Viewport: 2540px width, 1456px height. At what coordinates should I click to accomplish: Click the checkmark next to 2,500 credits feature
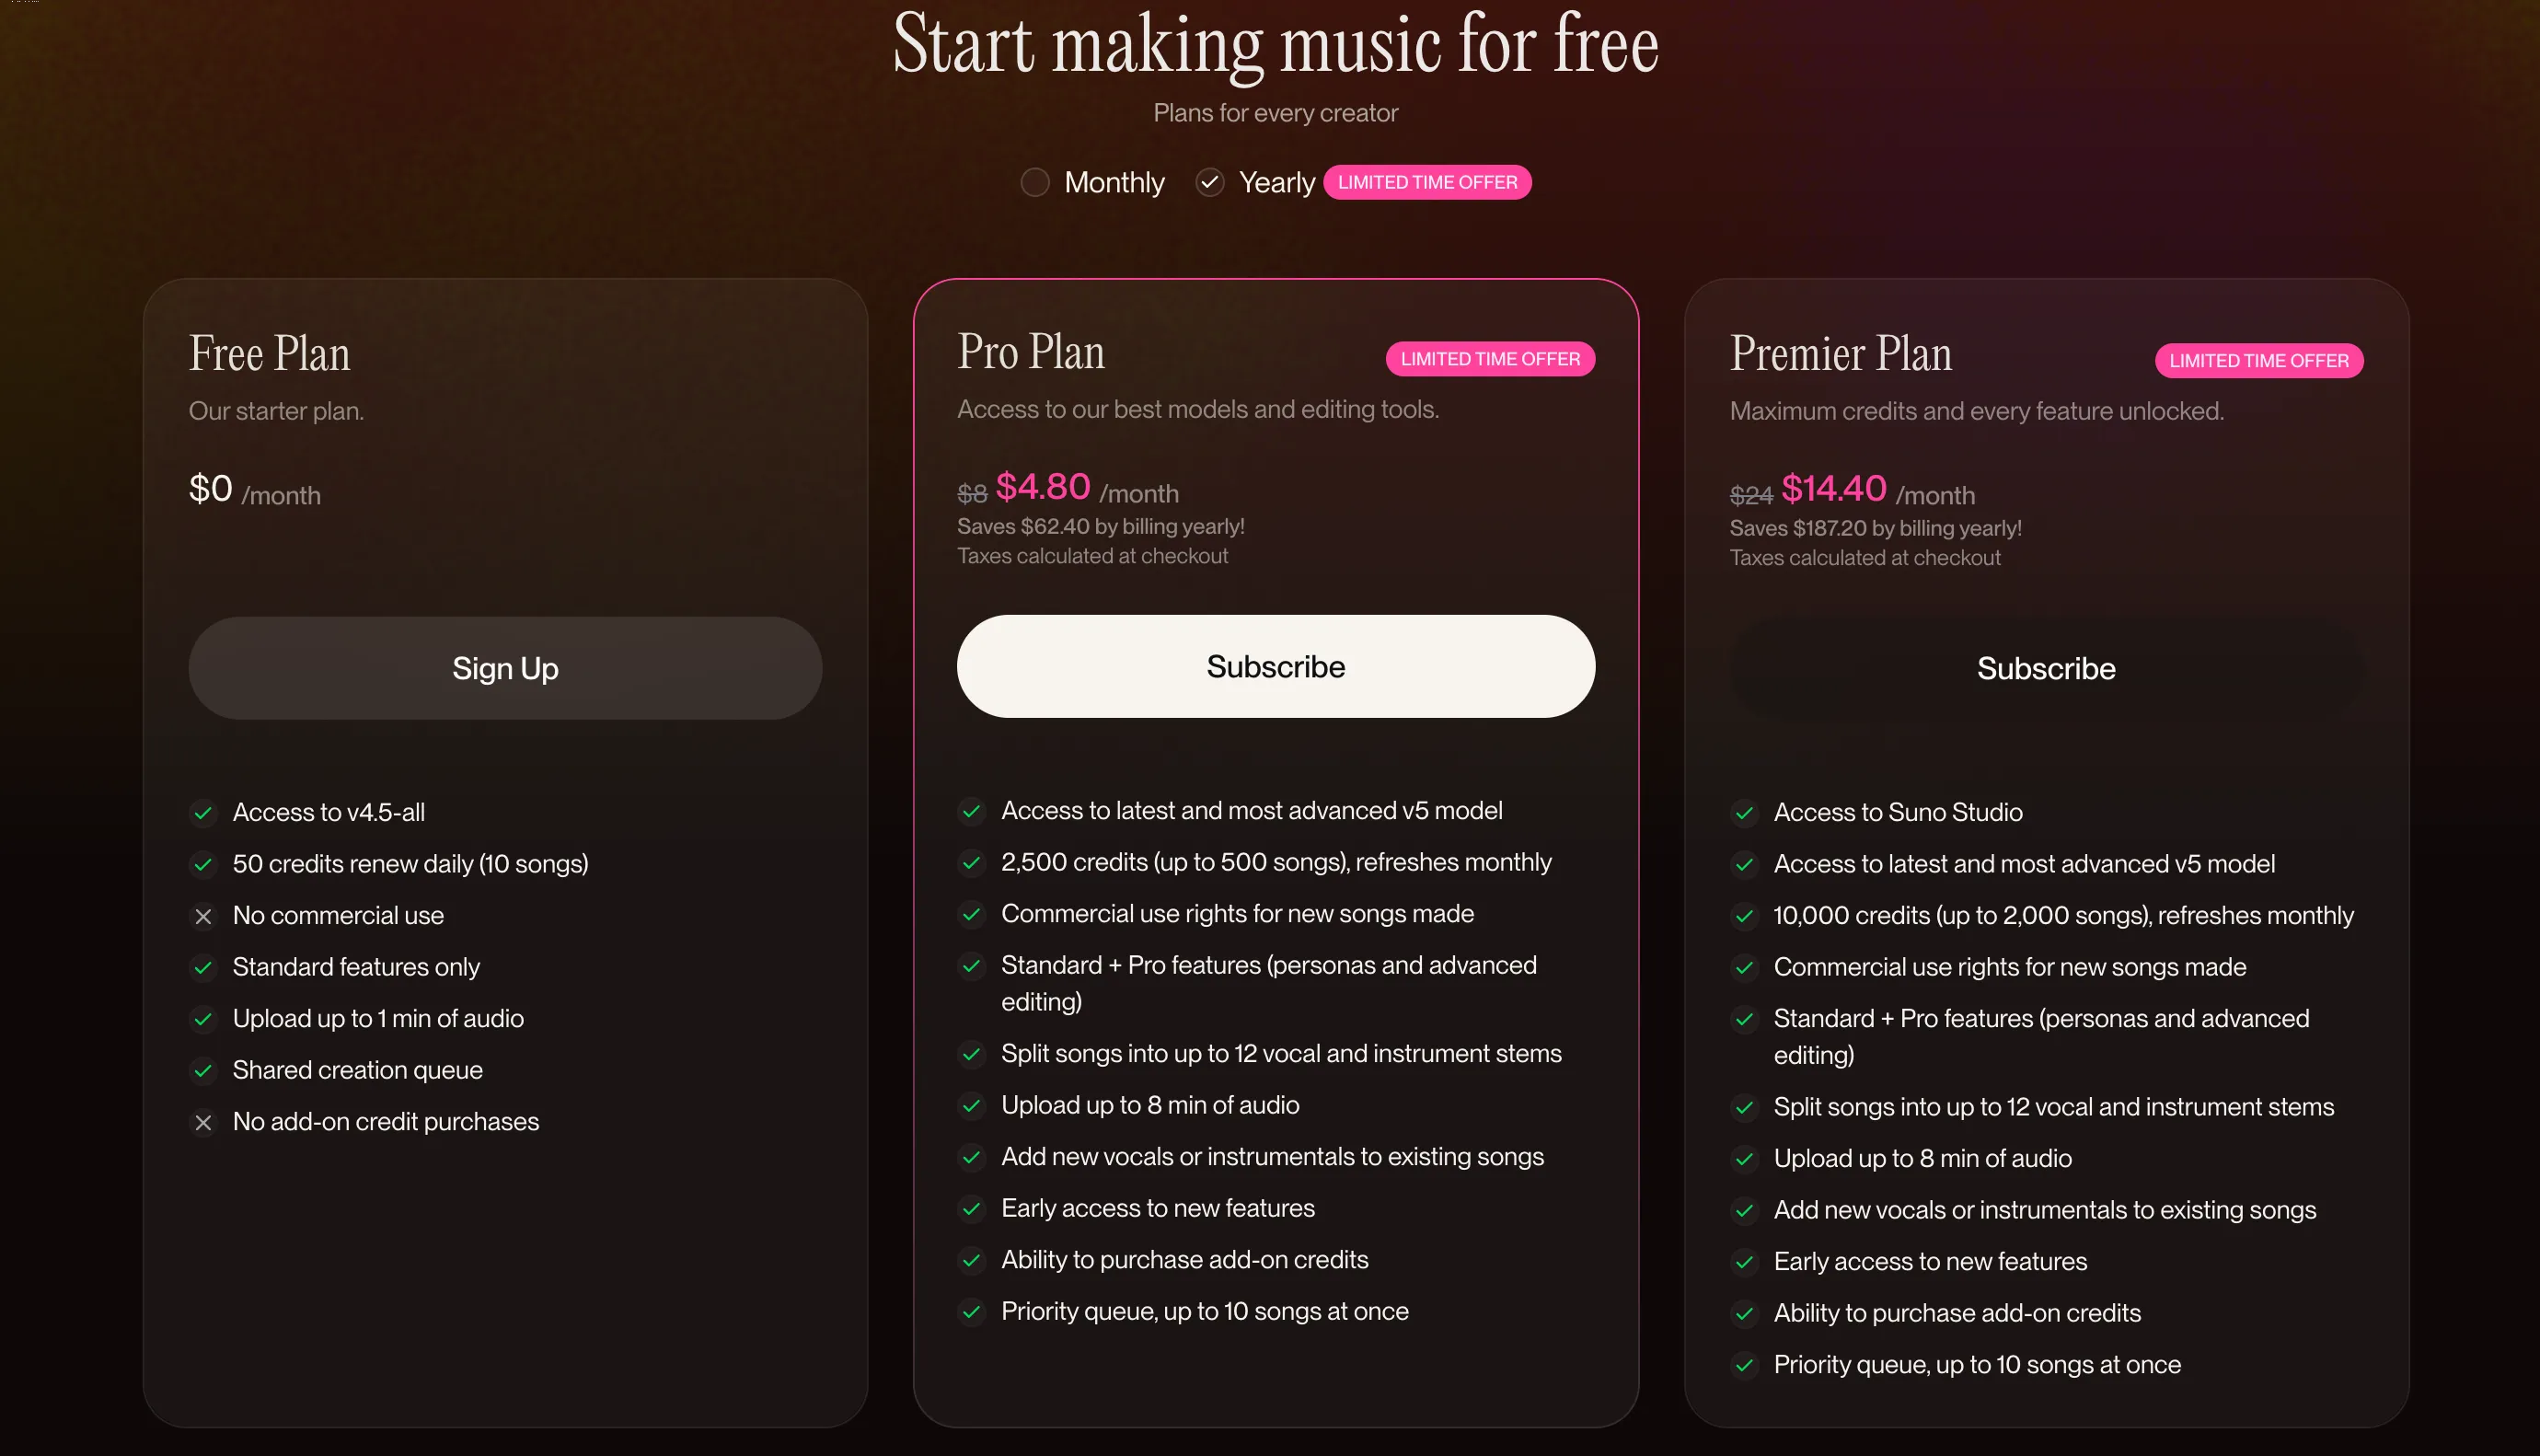(971, 862)
